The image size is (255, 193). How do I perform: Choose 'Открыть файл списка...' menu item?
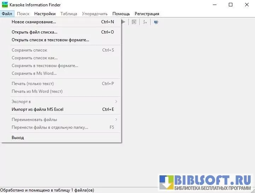coord(34,32)
